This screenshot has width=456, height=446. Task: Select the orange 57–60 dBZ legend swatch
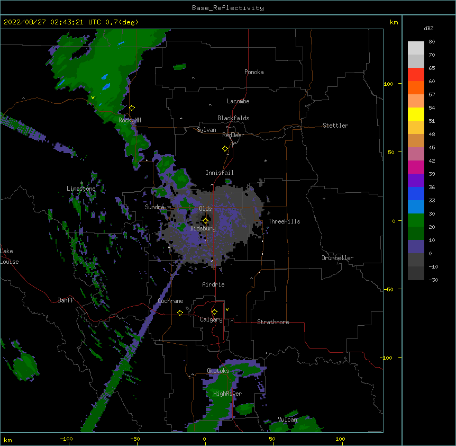click(416, 87)
